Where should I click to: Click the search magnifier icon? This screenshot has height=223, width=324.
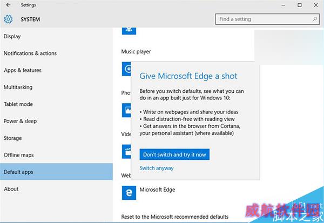tap(314, 19)
